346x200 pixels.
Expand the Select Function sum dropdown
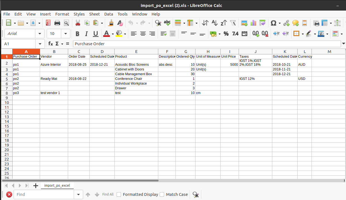click(x=62, y=44)
